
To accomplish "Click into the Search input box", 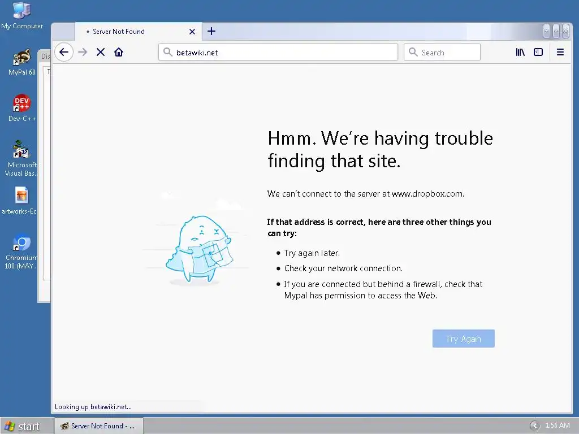I will 442,52.
